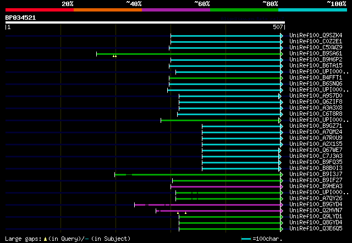Select the UniRef100_B9FQ35 label

[x=316, y=162]
